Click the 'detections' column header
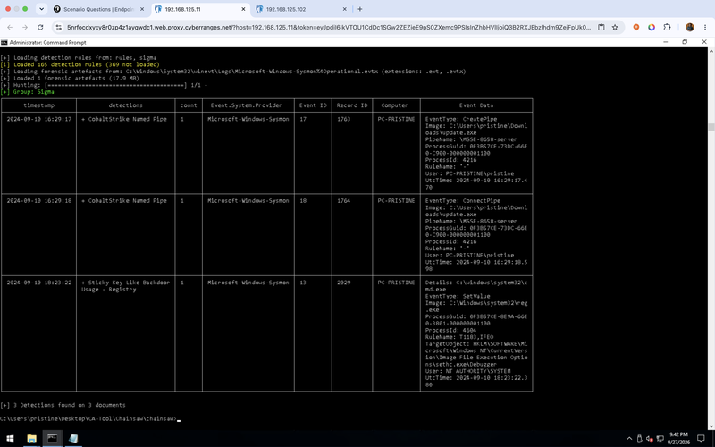715x447 pixels. coord(125,105)
